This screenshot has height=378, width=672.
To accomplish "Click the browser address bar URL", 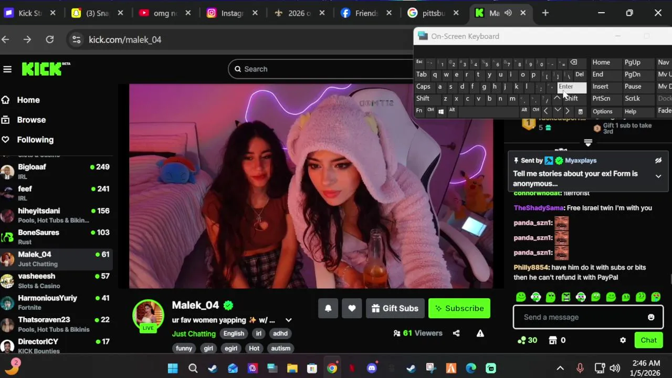I will 125,39.
